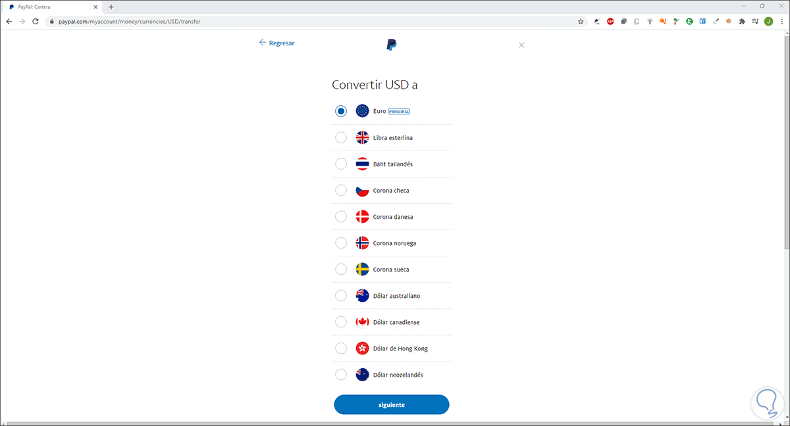
Task: Close the currency conversion page with X
Action: tap(521, 45)
